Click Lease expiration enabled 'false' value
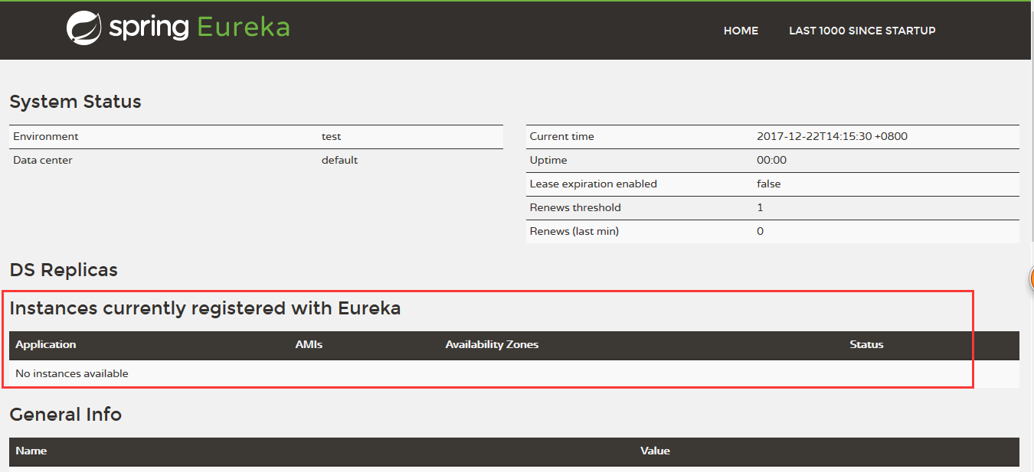The width and height of the screenshot is (1034, 472). click(768, 184)
